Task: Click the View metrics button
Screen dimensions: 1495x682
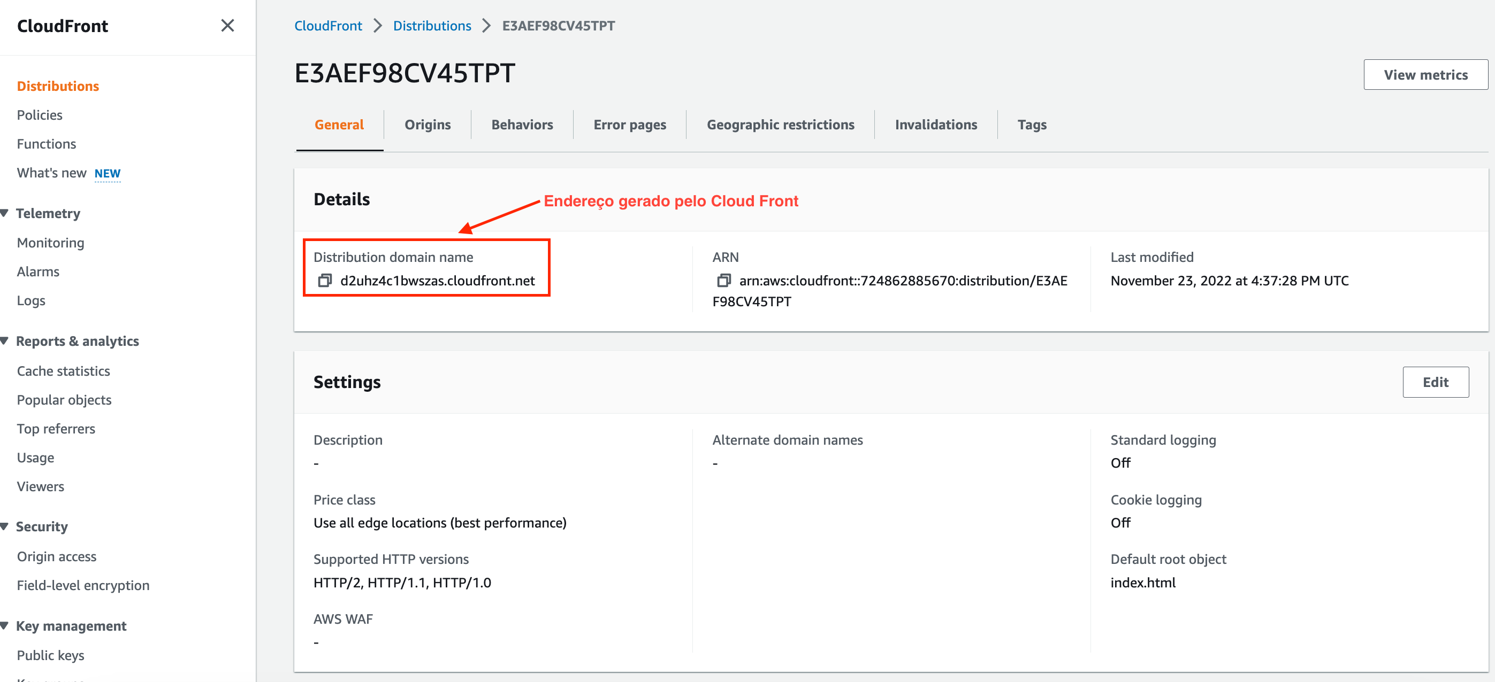Action: 1425,75
